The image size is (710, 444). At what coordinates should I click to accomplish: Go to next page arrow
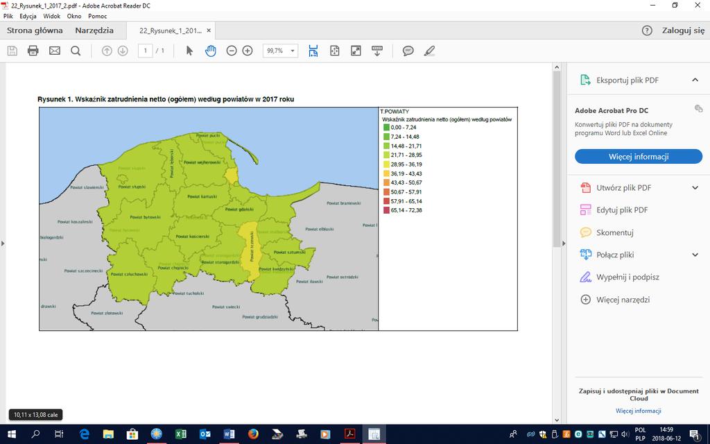click(123, 51)
